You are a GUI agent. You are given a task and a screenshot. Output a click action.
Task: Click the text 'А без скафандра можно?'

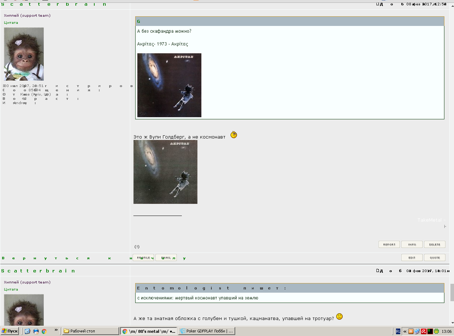point(164,31)
